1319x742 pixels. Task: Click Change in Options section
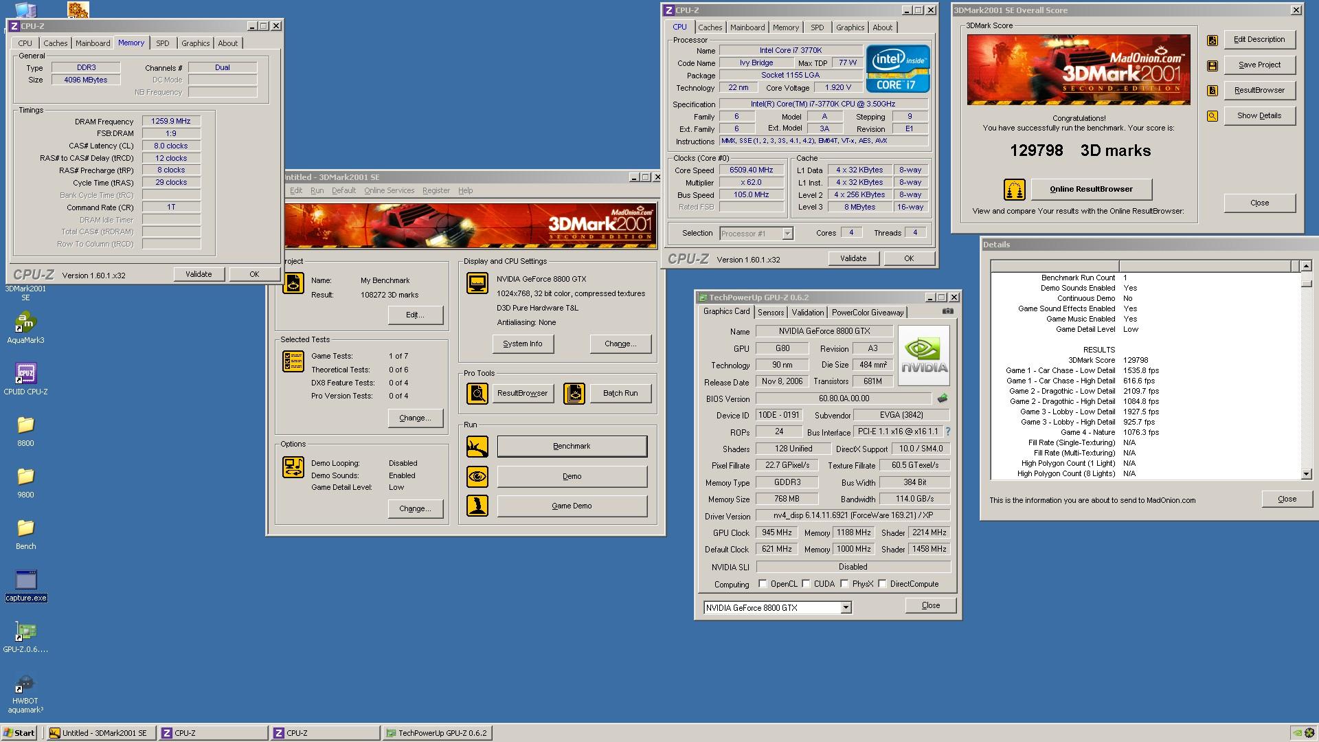[x=415, y=509]
